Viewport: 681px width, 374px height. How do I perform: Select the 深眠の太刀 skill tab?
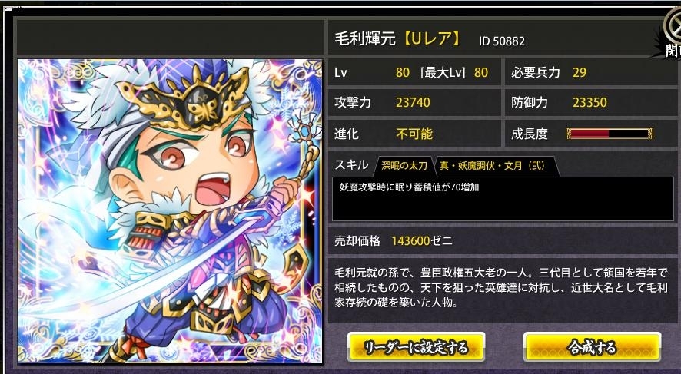tap(404, 166)
